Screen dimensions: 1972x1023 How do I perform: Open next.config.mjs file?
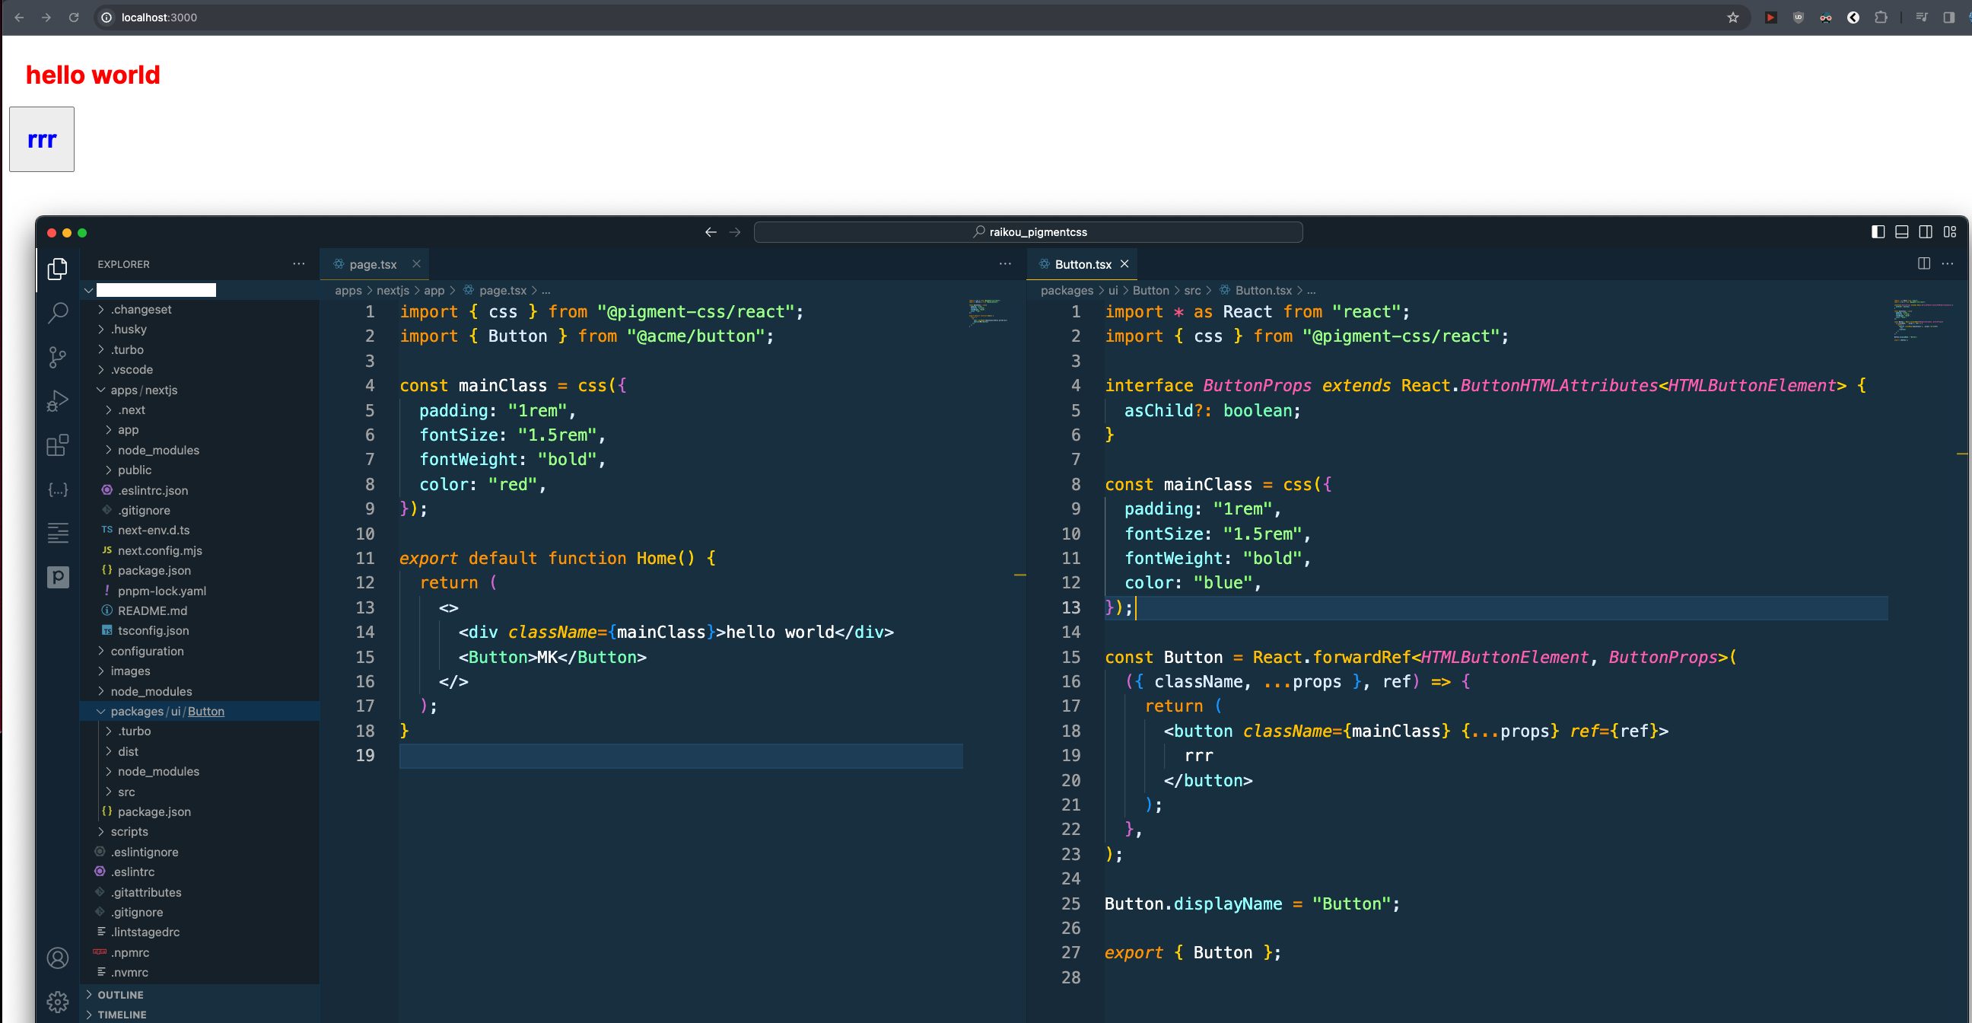point(199,550)
